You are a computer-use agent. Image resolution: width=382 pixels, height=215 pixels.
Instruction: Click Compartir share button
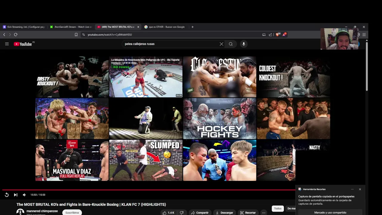click(200, 213)
